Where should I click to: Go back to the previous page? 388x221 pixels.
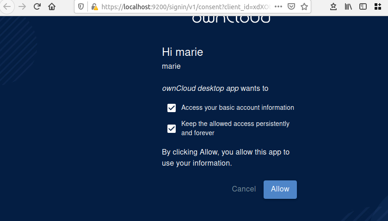click(7, 6)
